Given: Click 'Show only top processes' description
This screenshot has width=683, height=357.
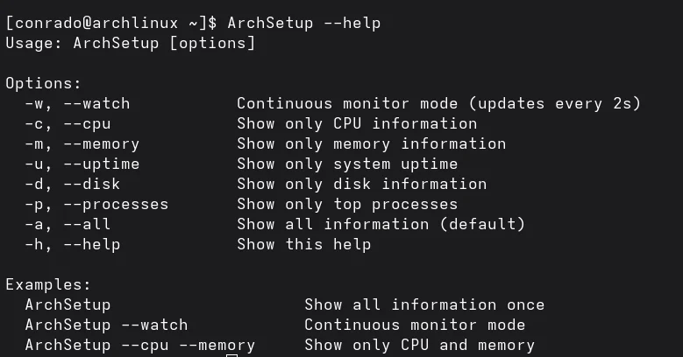Looking at the screenshot, I should click(x=347, y=204).
